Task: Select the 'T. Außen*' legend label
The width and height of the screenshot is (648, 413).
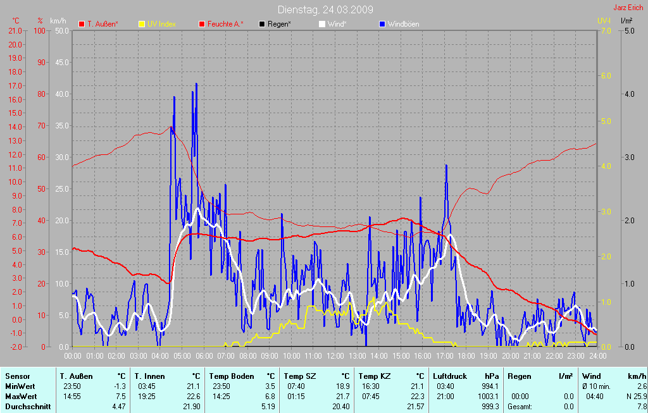Action: 103,25
